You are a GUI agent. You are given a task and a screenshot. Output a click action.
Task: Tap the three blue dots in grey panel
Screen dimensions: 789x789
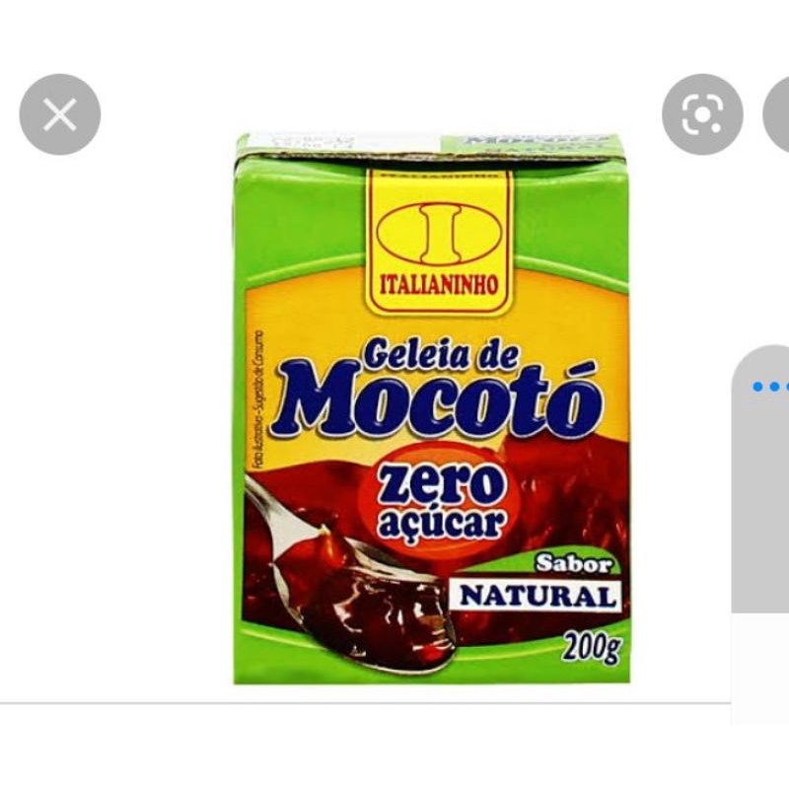coord(770,387)
